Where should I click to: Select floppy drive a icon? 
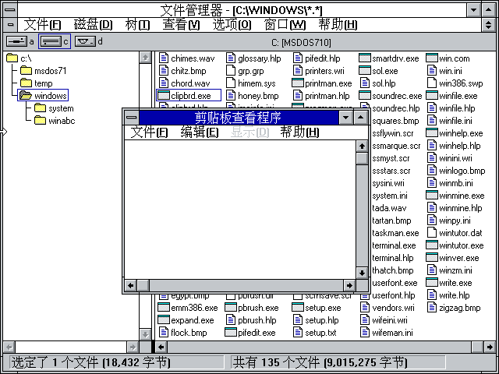click(16, 41)
